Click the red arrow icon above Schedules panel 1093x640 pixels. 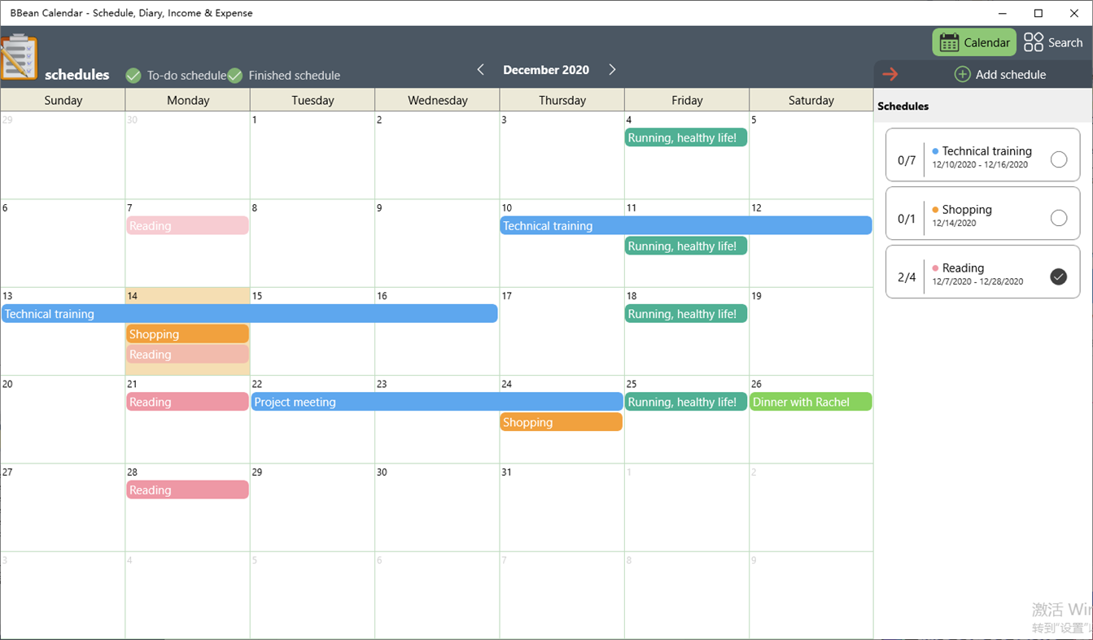point(891,73)
